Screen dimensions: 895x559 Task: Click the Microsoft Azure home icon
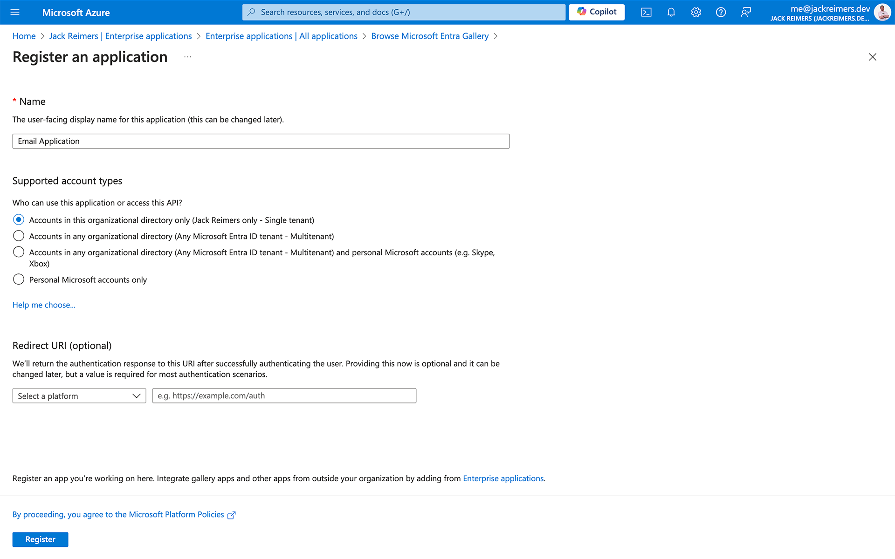coord(76,12)
